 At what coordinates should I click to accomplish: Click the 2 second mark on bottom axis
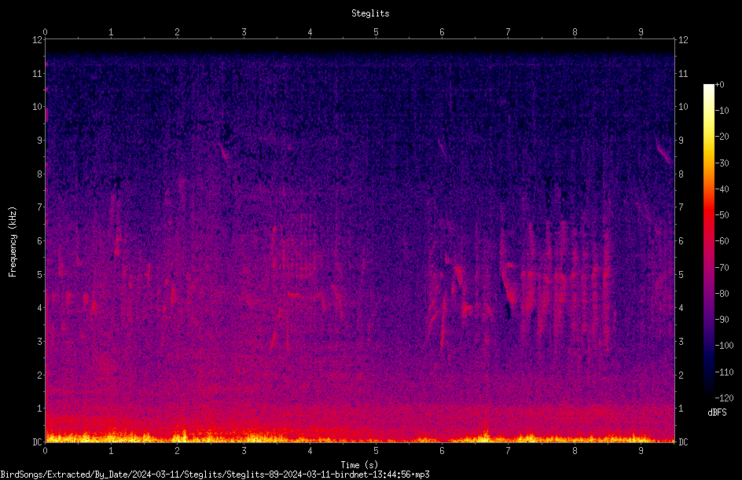pos(177,451)
